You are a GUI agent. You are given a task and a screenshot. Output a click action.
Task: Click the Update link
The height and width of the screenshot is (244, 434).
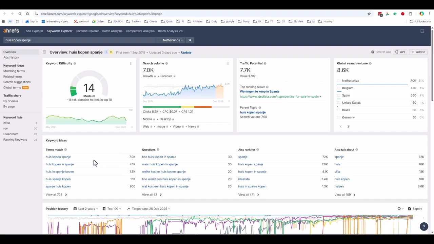click(186, 53)
